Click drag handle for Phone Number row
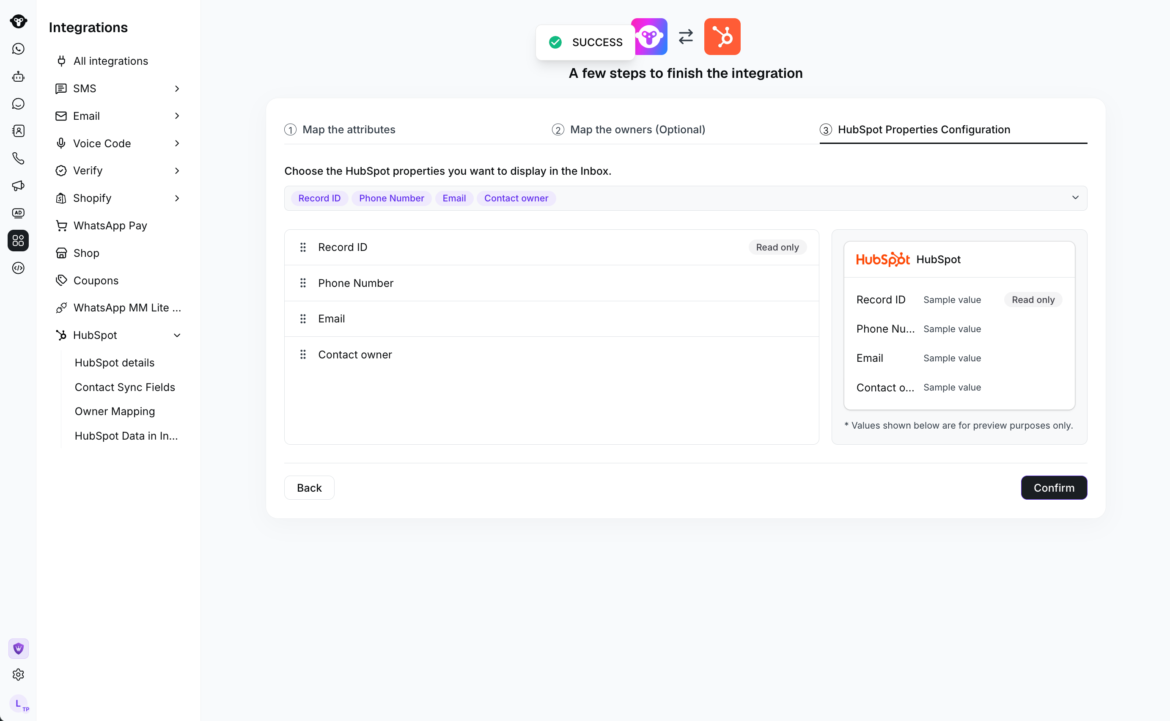Viewport: 1170px width, 721px height. click(x=302, y=283)
